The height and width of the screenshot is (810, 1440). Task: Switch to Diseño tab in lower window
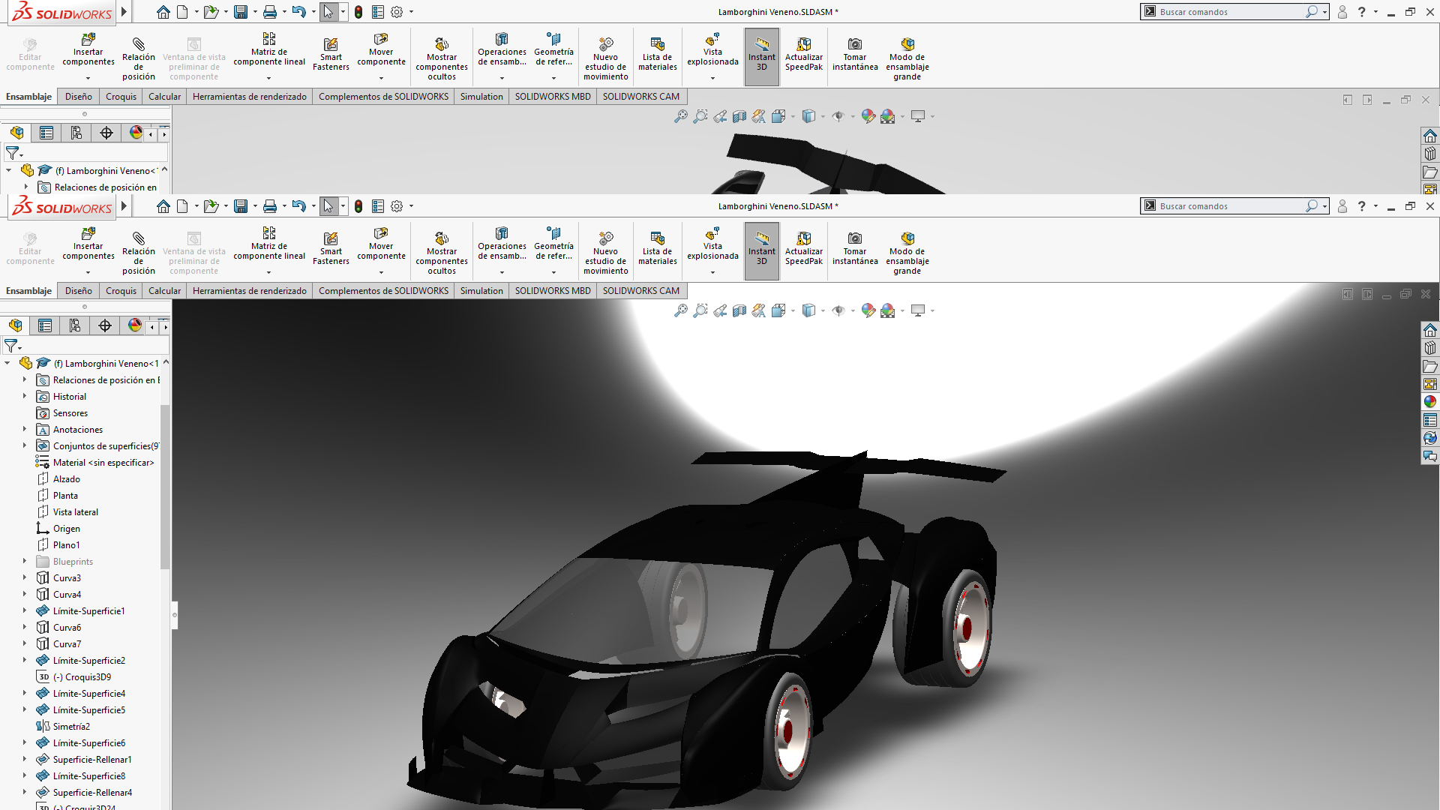pyautogui.click(x=79, y=291)
